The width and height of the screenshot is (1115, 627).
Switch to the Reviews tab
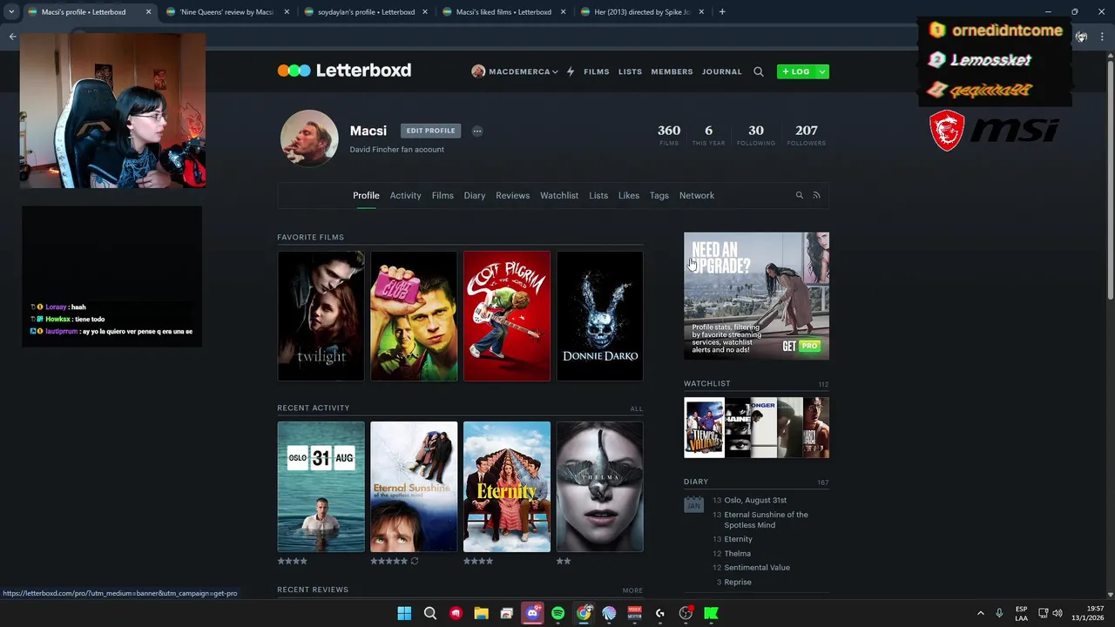512,195
